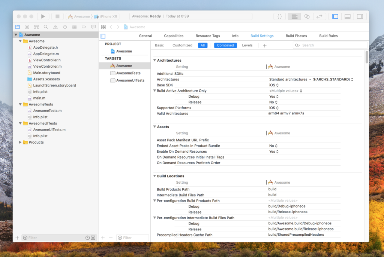Expand the Products folder
The width and height of the screenshot is (384, 257).
click(x=20, y=142)
